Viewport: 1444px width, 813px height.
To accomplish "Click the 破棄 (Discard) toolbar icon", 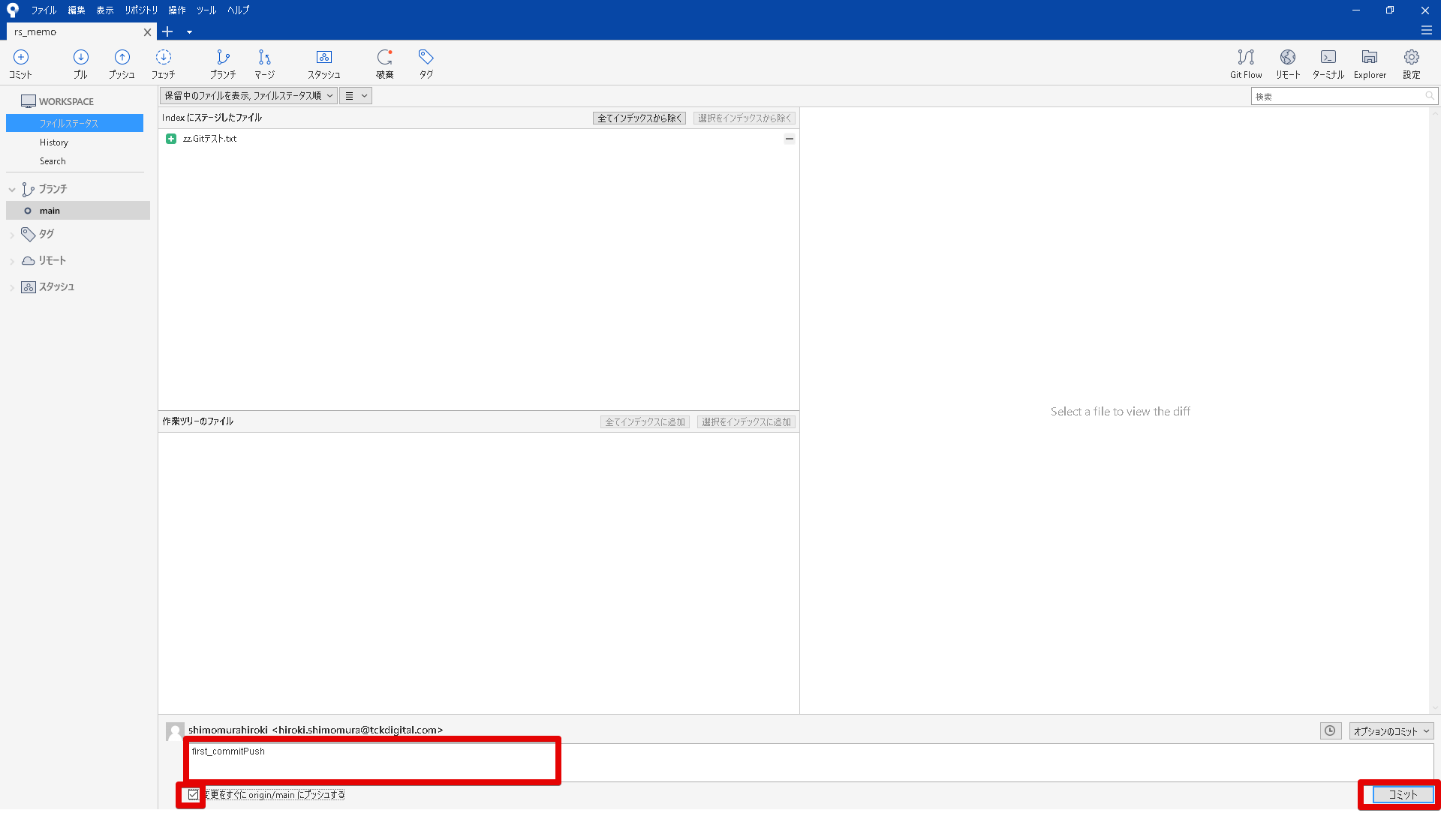I will point(384,63).
